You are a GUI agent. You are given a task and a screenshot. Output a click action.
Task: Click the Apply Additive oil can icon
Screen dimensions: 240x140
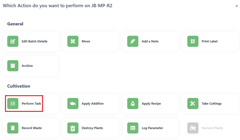click(73, 103)
